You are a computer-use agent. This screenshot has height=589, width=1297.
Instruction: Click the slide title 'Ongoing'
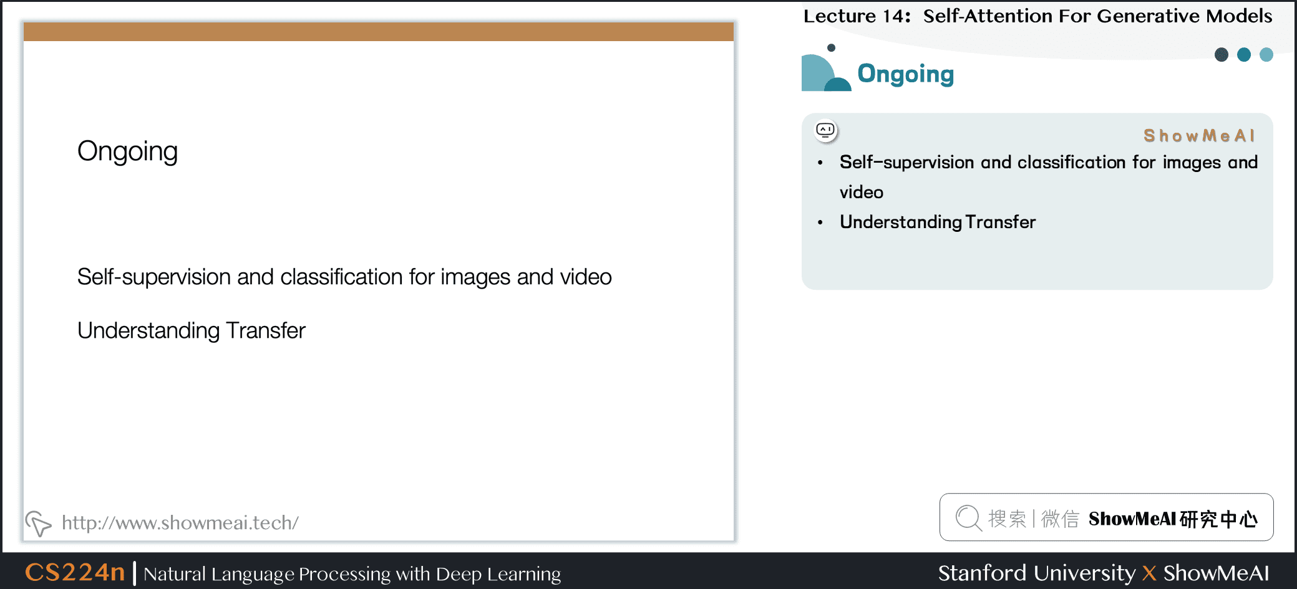pyautogui.click(x=128, y=151)
